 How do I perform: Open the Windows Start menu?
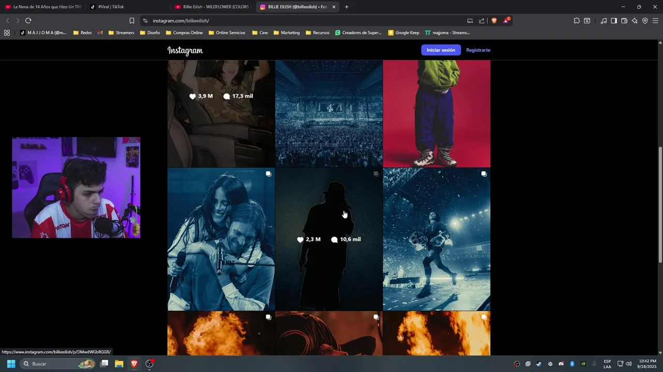(11, 364)
